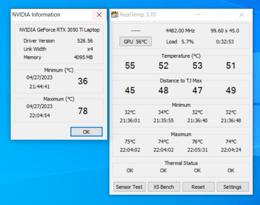This screenshot has height=205, width=260.
Task: Click the 49 distance to TJ Max value
Action: point(231,90)
